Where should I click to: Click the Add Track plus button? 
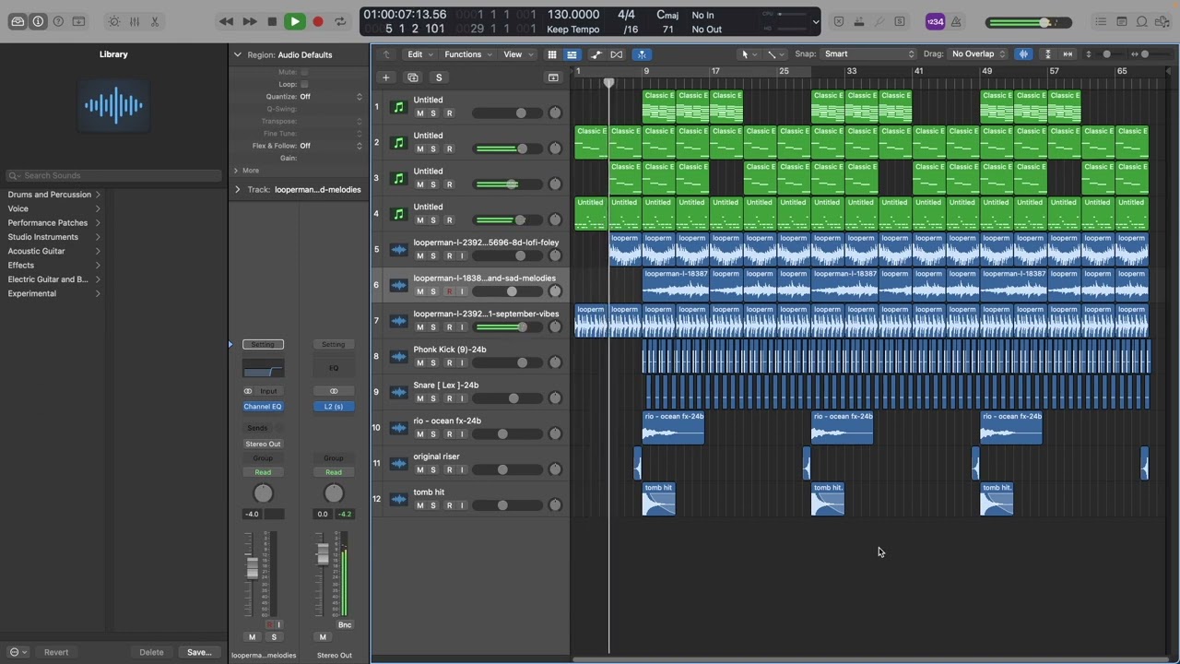click(386, 77)
